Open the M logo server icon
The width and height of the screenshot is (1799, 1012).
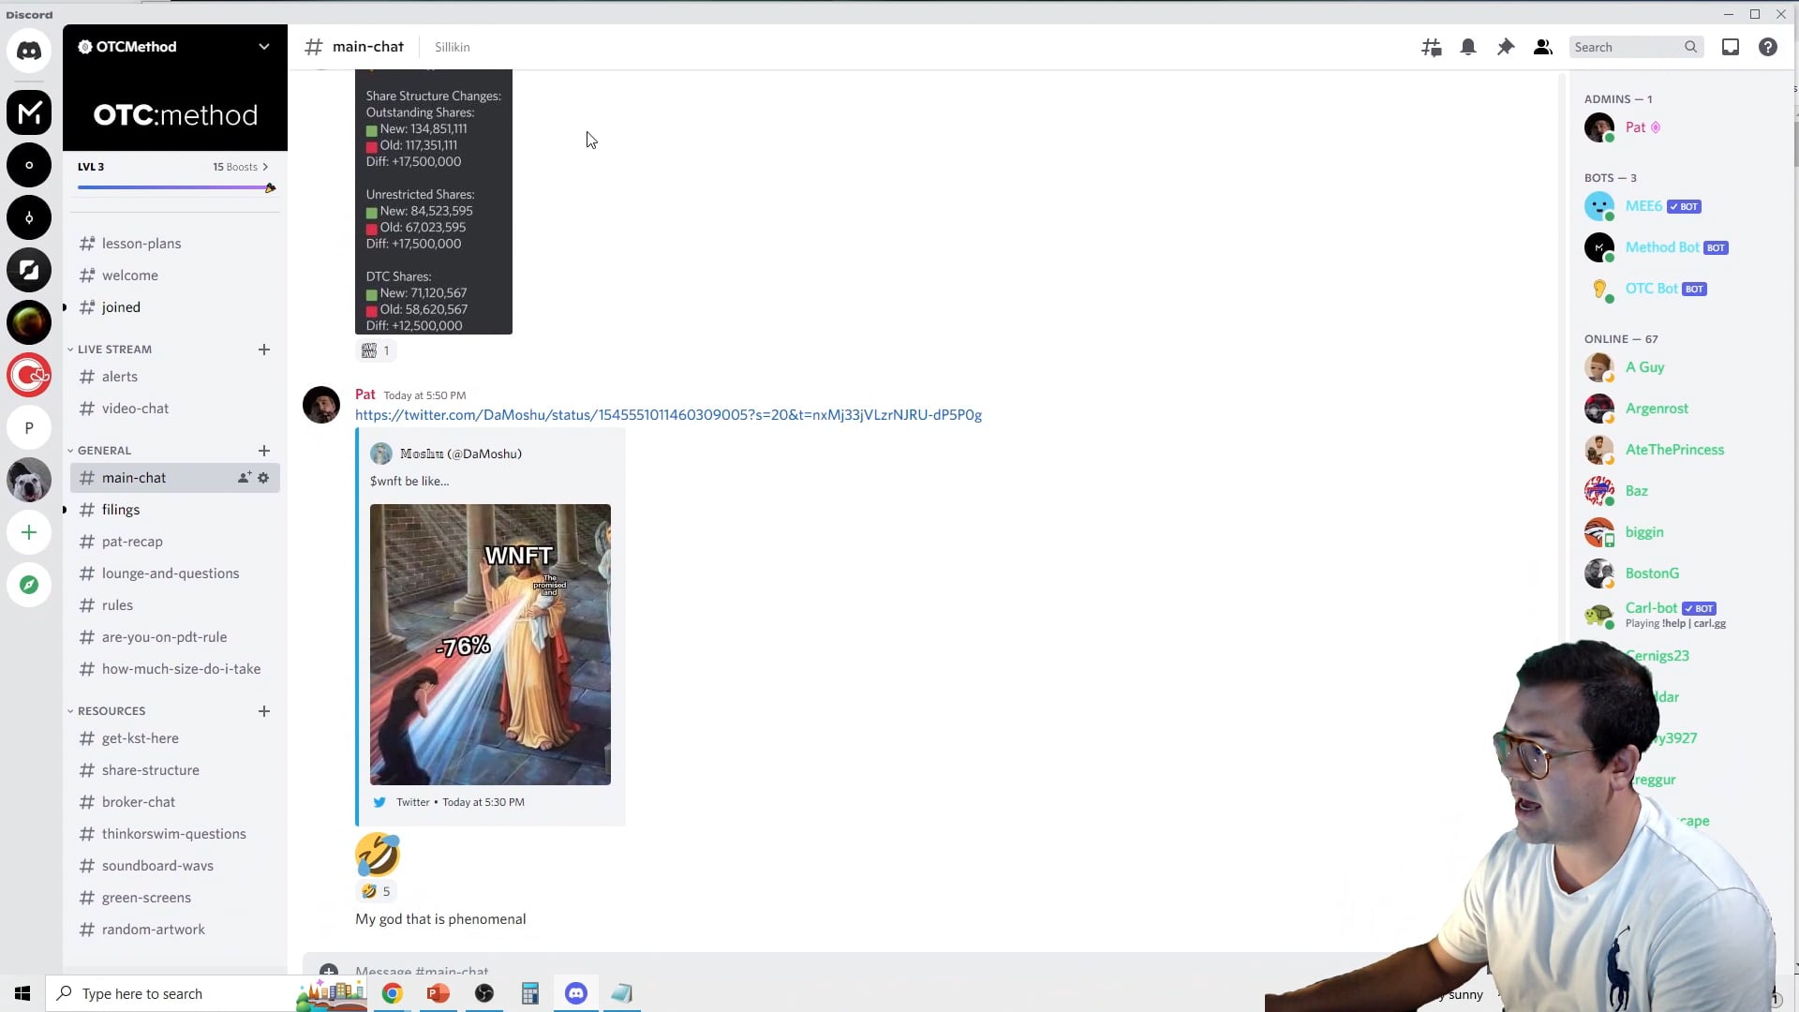coord(29,112)
